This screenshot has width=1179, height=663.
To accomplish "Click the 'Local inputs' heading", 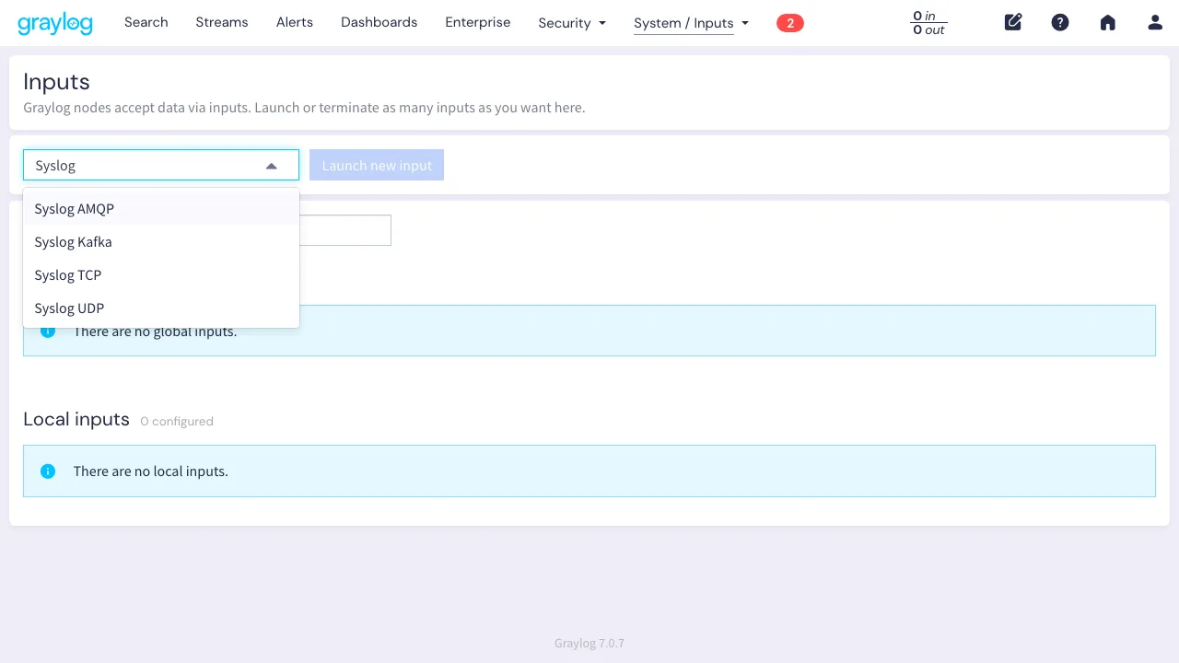I will point(76,419).
